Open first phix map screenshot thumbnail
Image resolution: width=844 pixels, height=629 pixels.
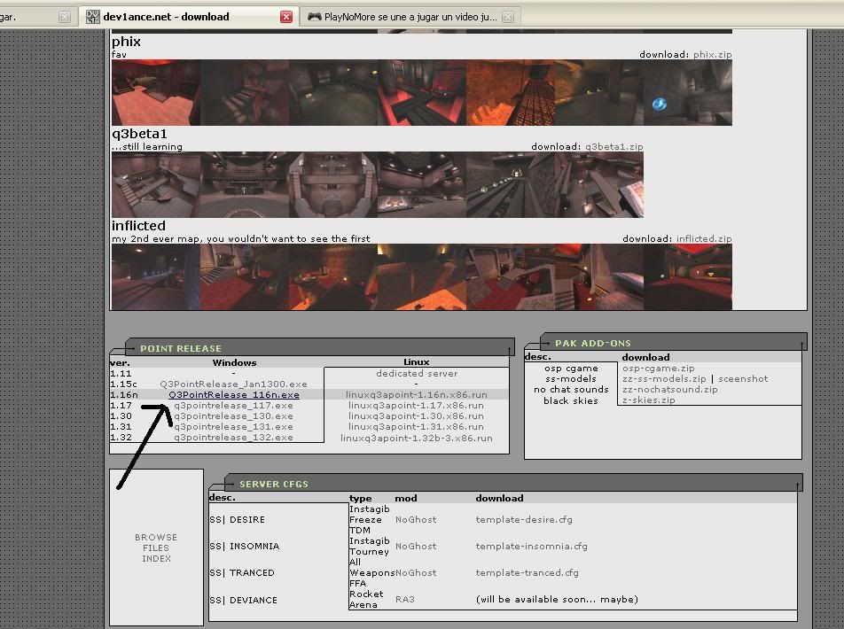155,92
